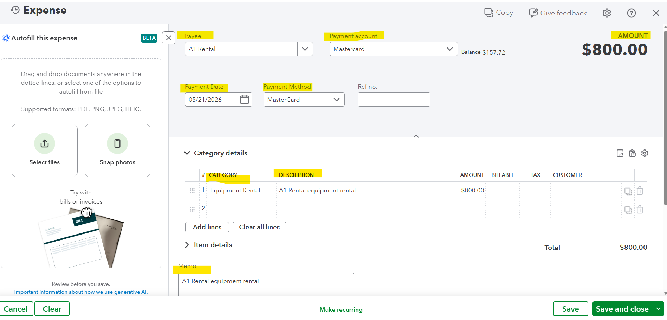Screen dimensions: 667x320
Task: Collapse the header section with up chevron
Action: pyautogui.click(x=416, y=136)
